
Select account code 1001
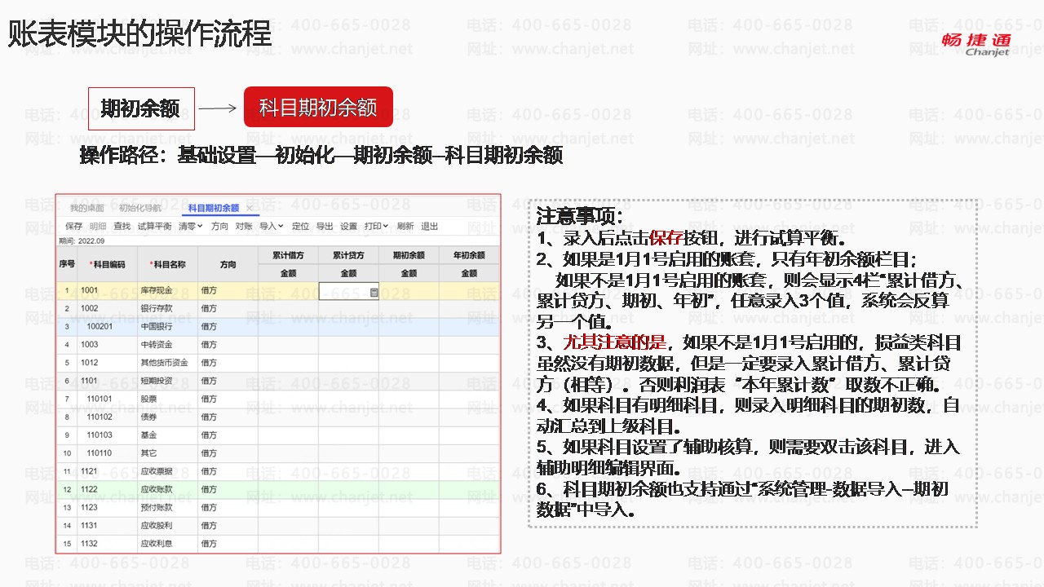90,291
